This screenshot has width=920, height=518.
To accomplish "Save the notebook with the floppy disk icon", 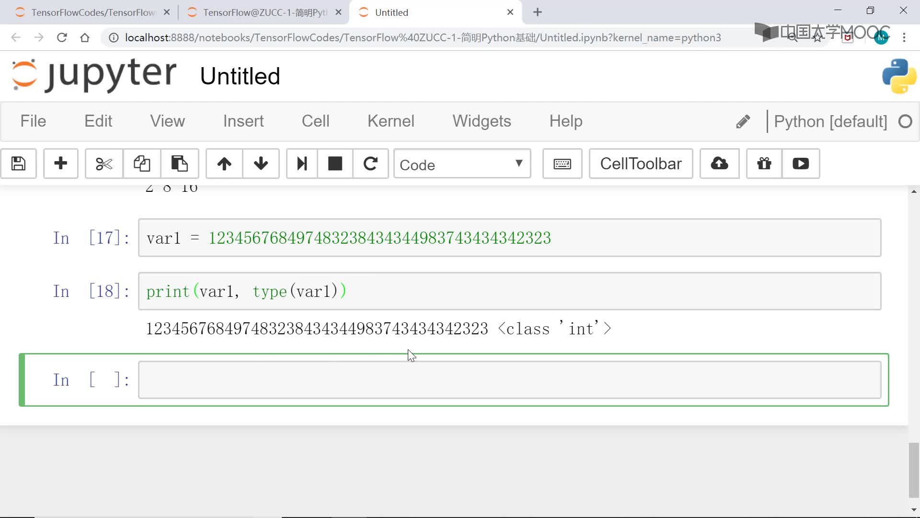I will pos(18,164).
